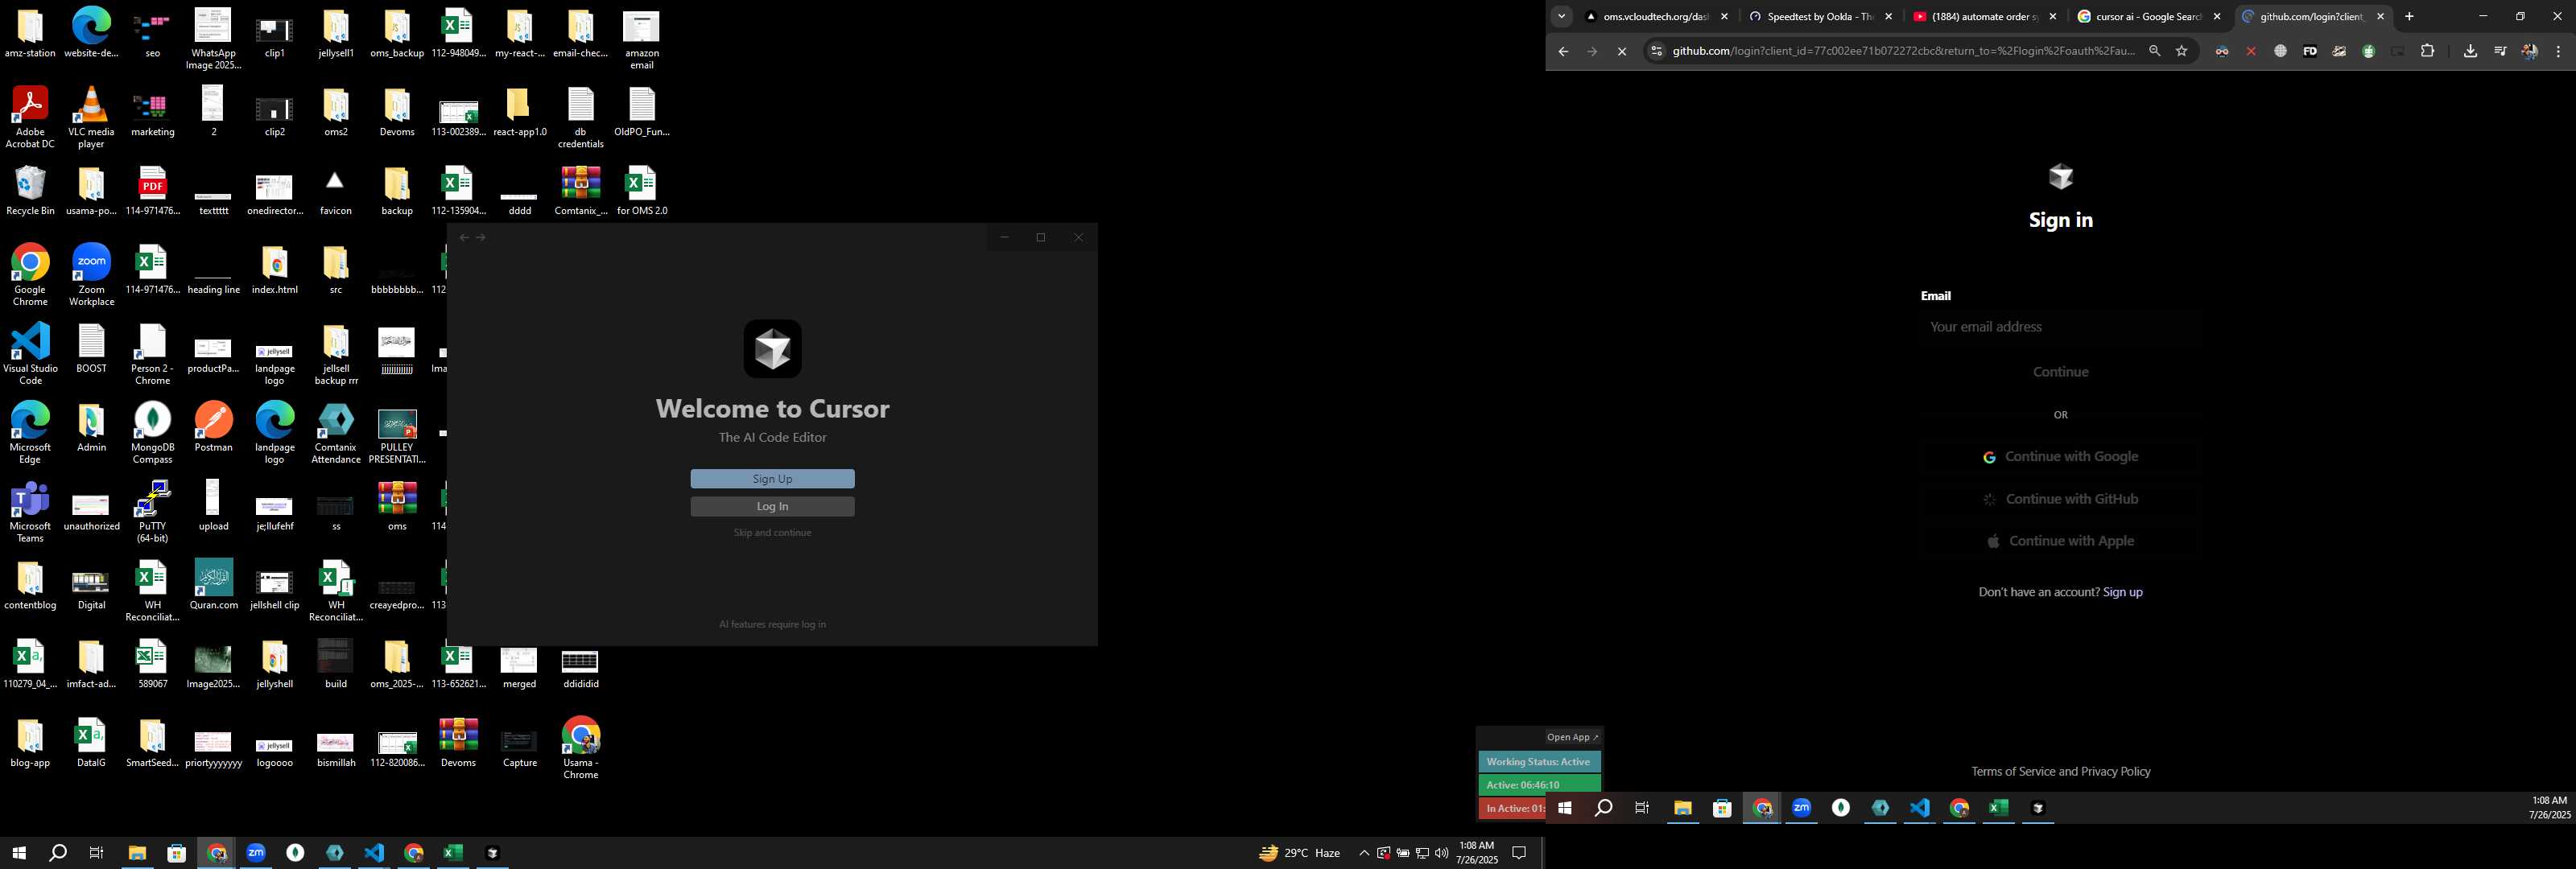Select Adobe Acrobat DC desktop icon

[30, 118]
